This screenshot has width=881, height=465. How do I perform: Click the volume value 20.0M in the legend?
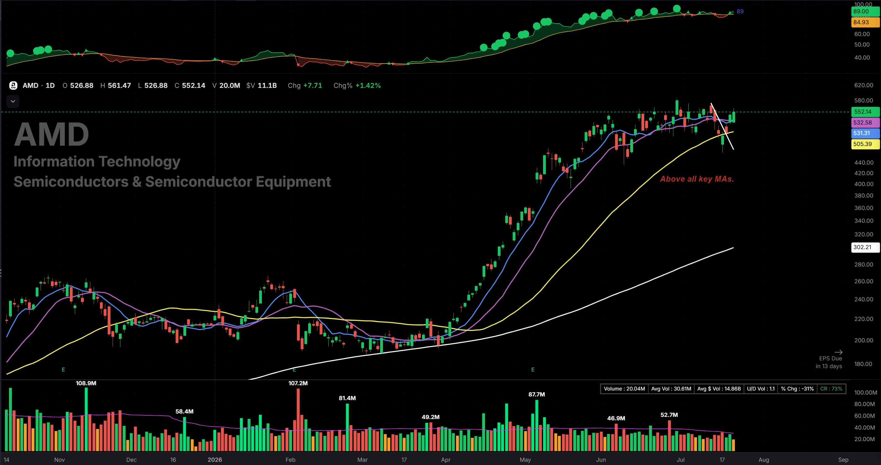click(230, 86)
